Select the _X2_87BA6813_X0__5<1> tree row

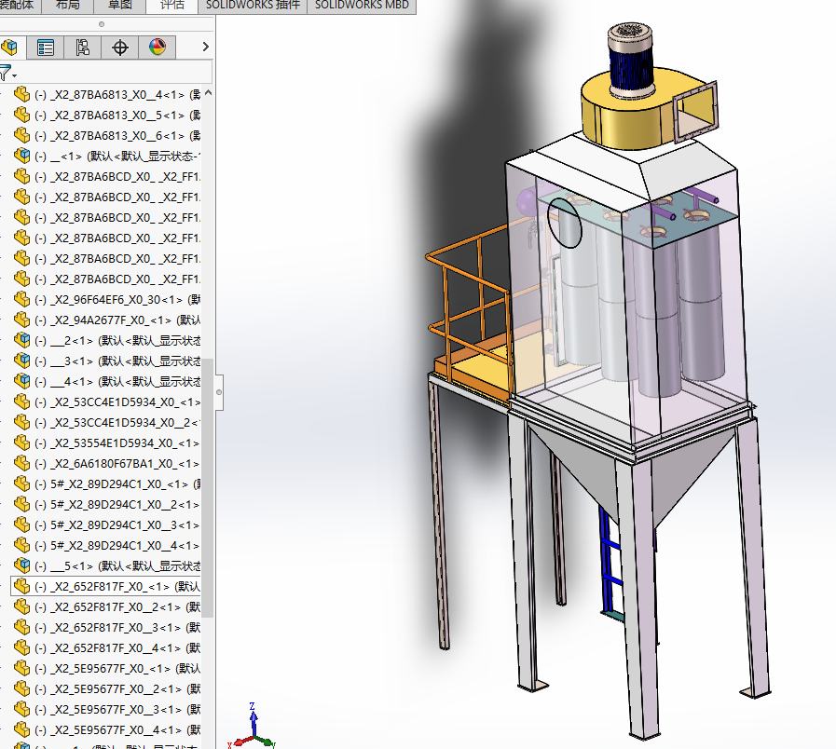coord(106,116)
